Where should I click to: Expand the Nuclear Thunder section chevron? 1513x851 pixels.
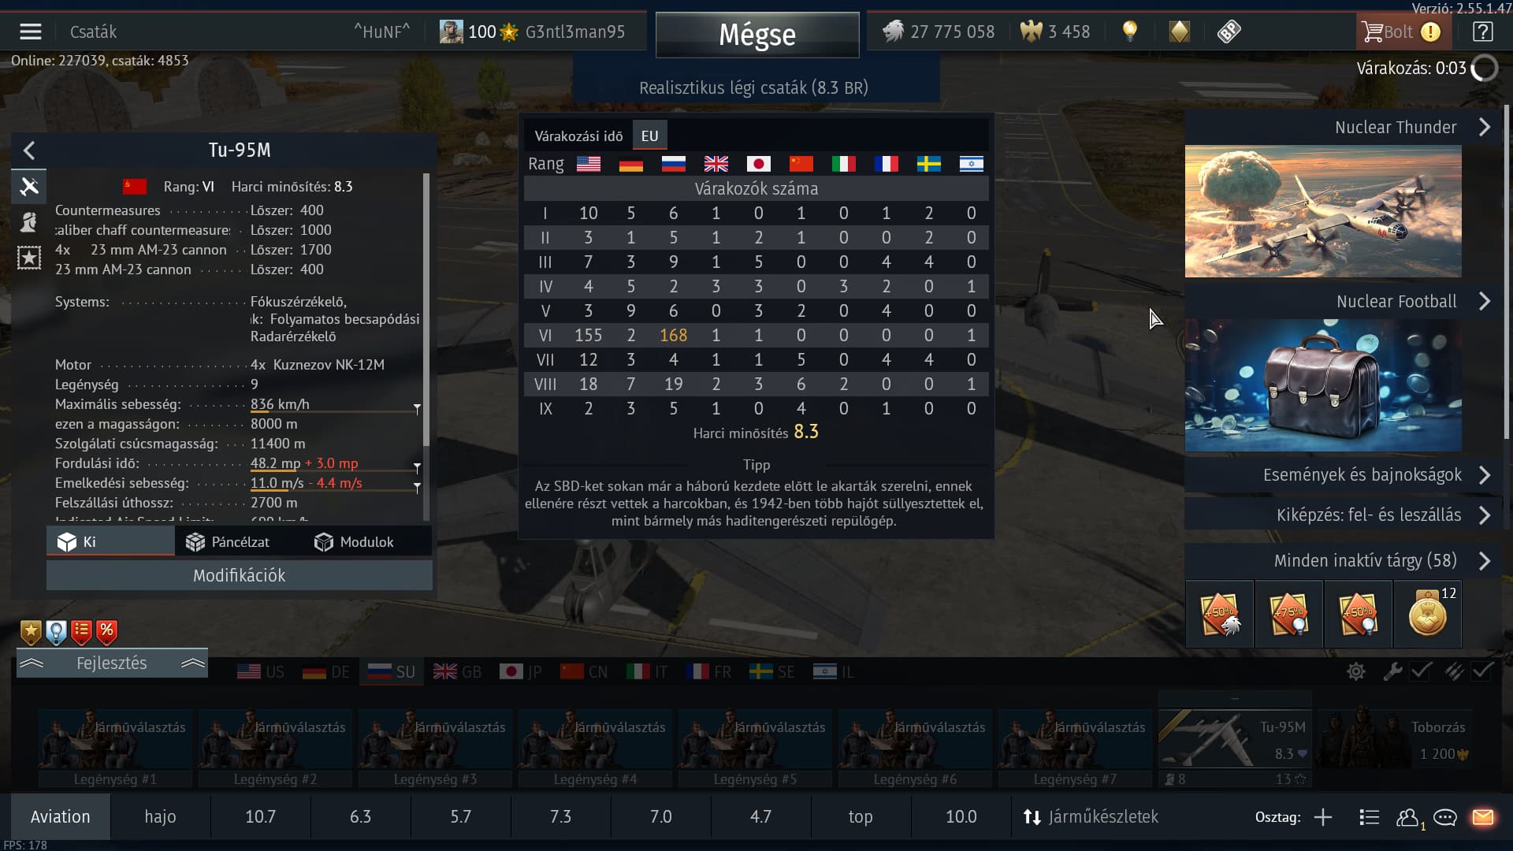[1485, 127]
